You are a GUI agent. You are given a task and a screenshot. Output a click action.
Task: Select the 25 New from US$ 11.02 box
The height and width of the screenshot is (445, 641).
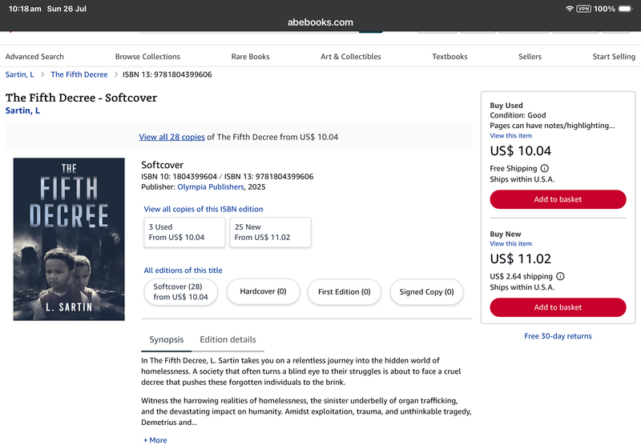[x=270, y=232]
